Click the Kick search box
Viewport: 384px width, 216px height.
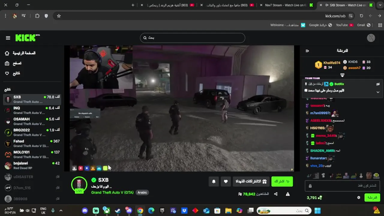point(193,38)
